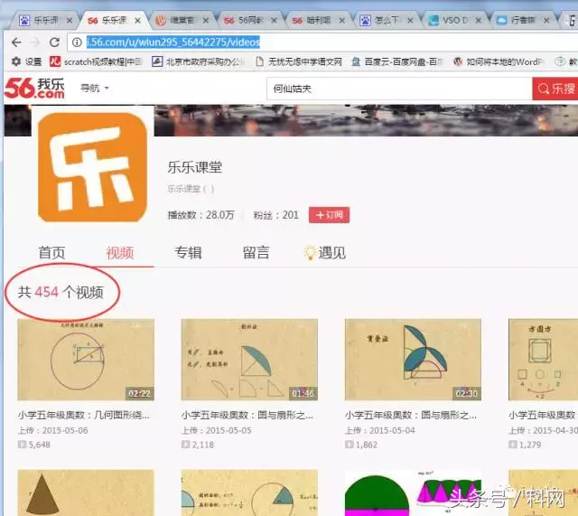
Task: Open the 如何将本地的WordPress bookmark
Action: pyautogui.click(x=498, y=61)
